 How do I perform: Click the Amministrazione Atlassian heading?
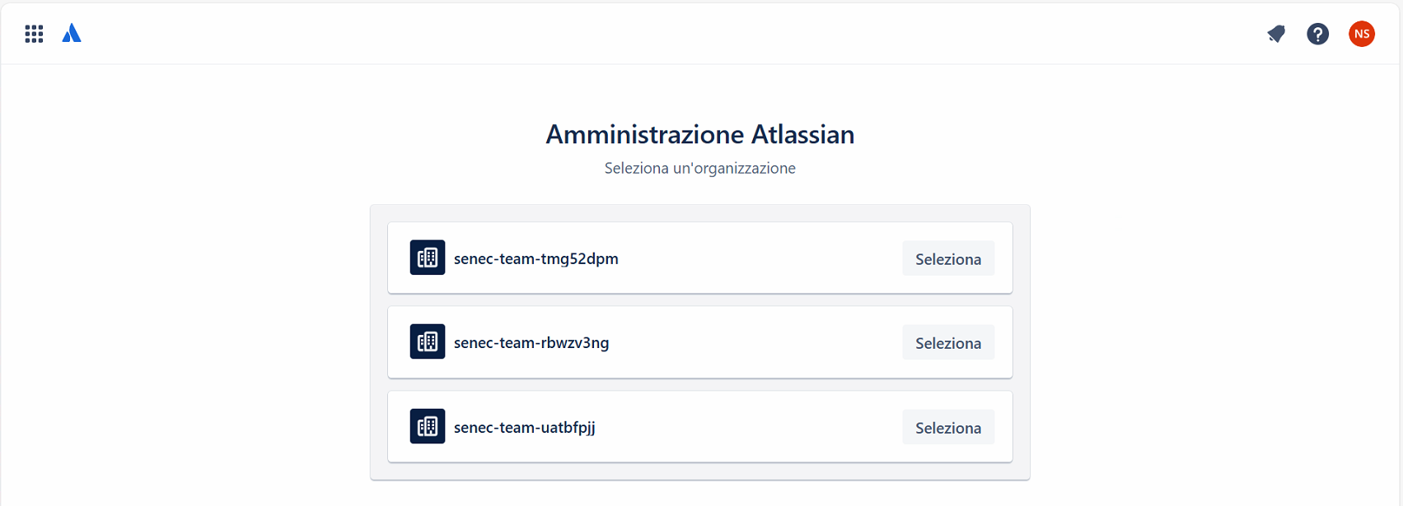click(x=700, y=134)
